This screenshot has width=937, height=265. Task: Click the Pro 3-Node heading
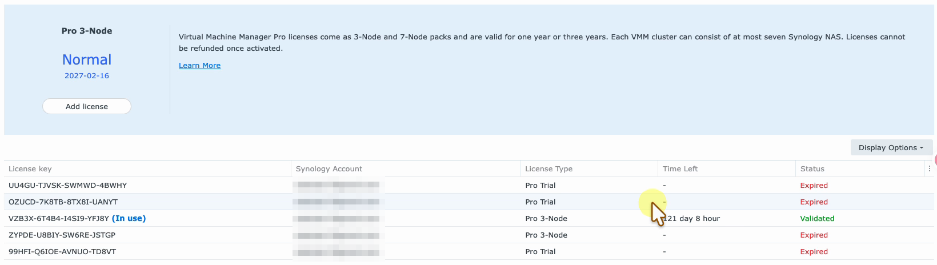pyautogui.click(x=87, y=31)
